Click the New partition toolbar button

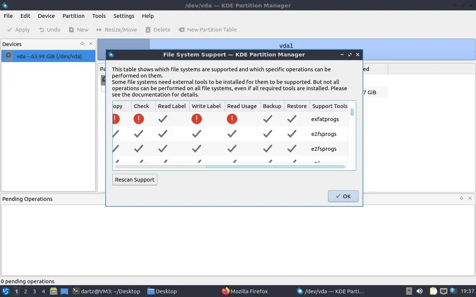tap(78, 30)
